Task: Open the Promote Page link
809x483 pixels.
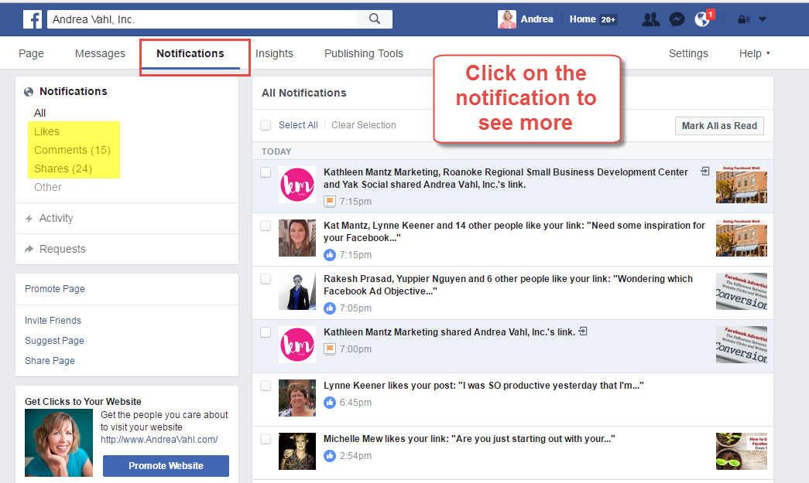Action: click(55, 289)
